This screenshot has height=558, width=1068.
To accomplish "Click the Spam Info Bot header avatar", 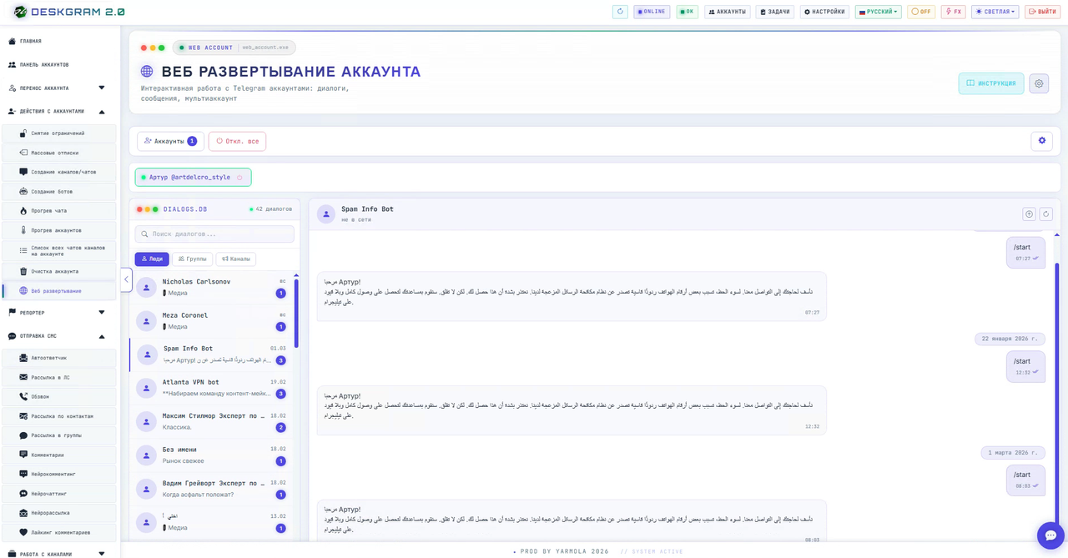I will 326,214.
